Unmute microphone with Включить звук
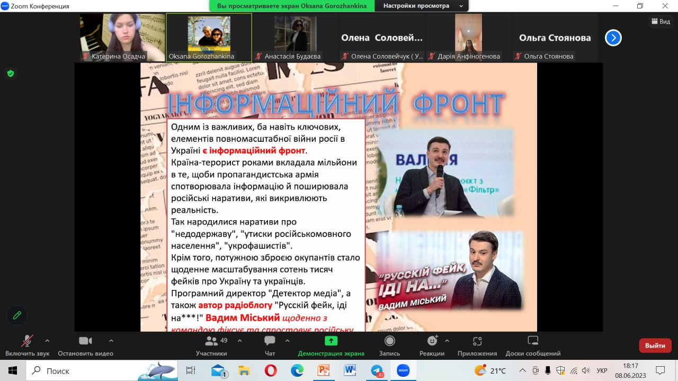Image resolution: width=678 pixels, height=381 pixels. click(27, 346)
